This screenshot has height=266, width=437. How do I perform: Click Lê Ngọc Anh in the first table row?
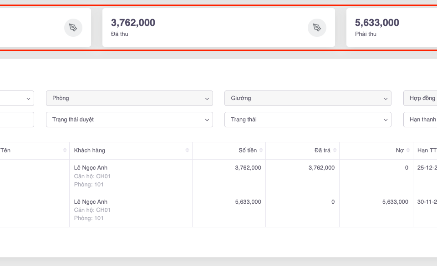coord(91,168)
